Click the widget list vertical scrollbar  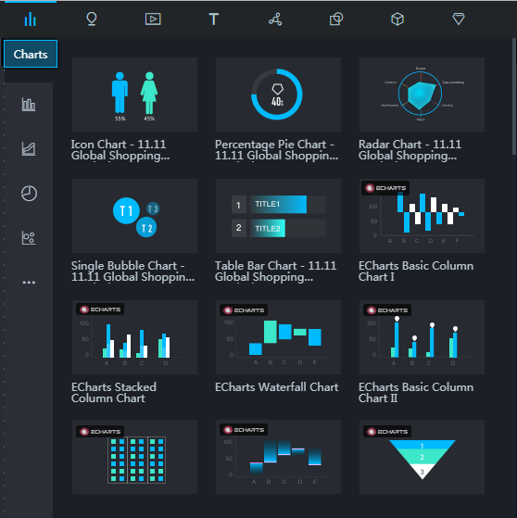point(514,96)
